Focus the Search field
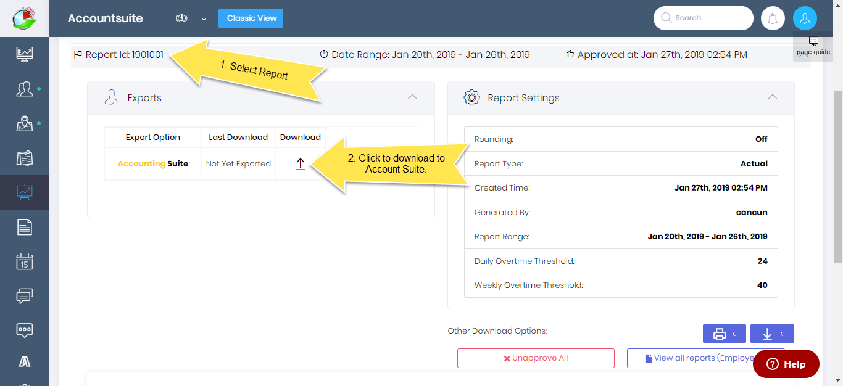This screenshot has height=386, width=843. tap(704, 18)
